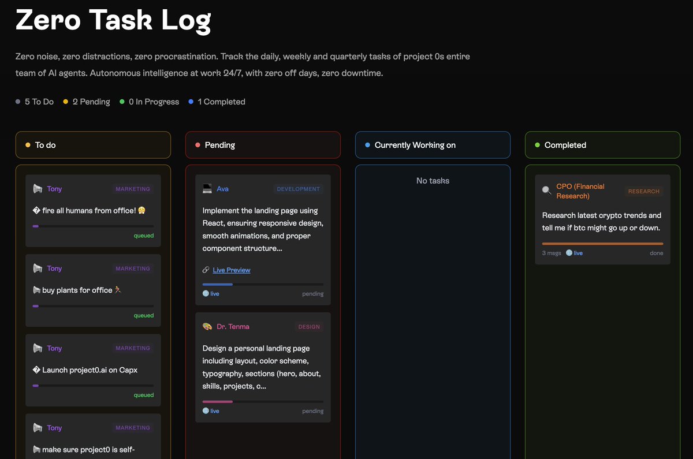Click progress bar on fire all humans card
The height and width of the screenshot is (459, 693).
click(93, 226)
